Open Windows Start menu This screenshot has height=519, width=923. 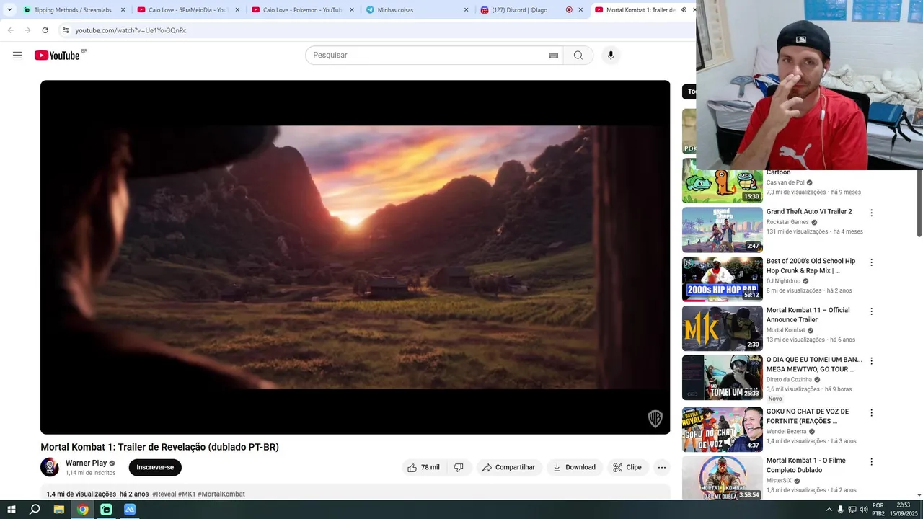pyautogui.click(x=12, y=509)
